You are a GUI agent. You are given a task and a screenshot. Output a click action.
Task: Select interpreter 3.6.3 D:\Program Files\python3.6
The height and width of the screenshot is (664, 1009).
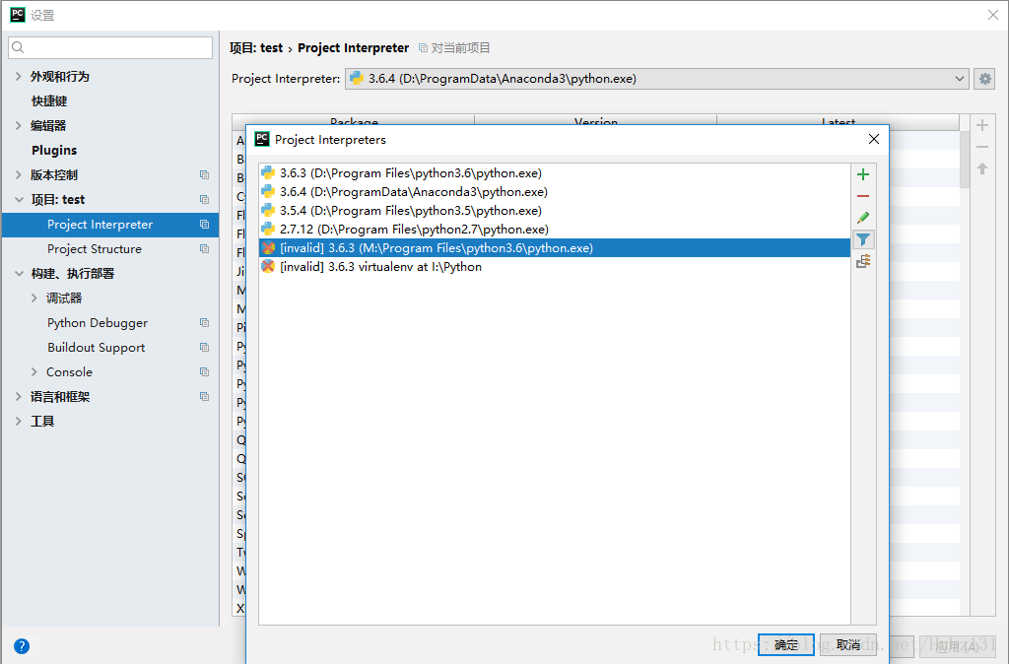pos(554,173)
